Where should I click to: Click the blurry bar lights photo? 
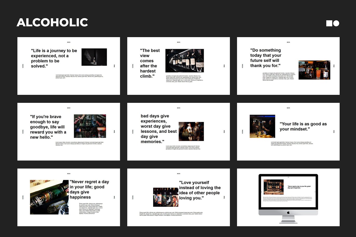click(191, 131)
